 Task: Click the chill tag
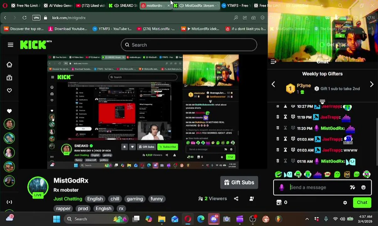(x=115, y=199)
